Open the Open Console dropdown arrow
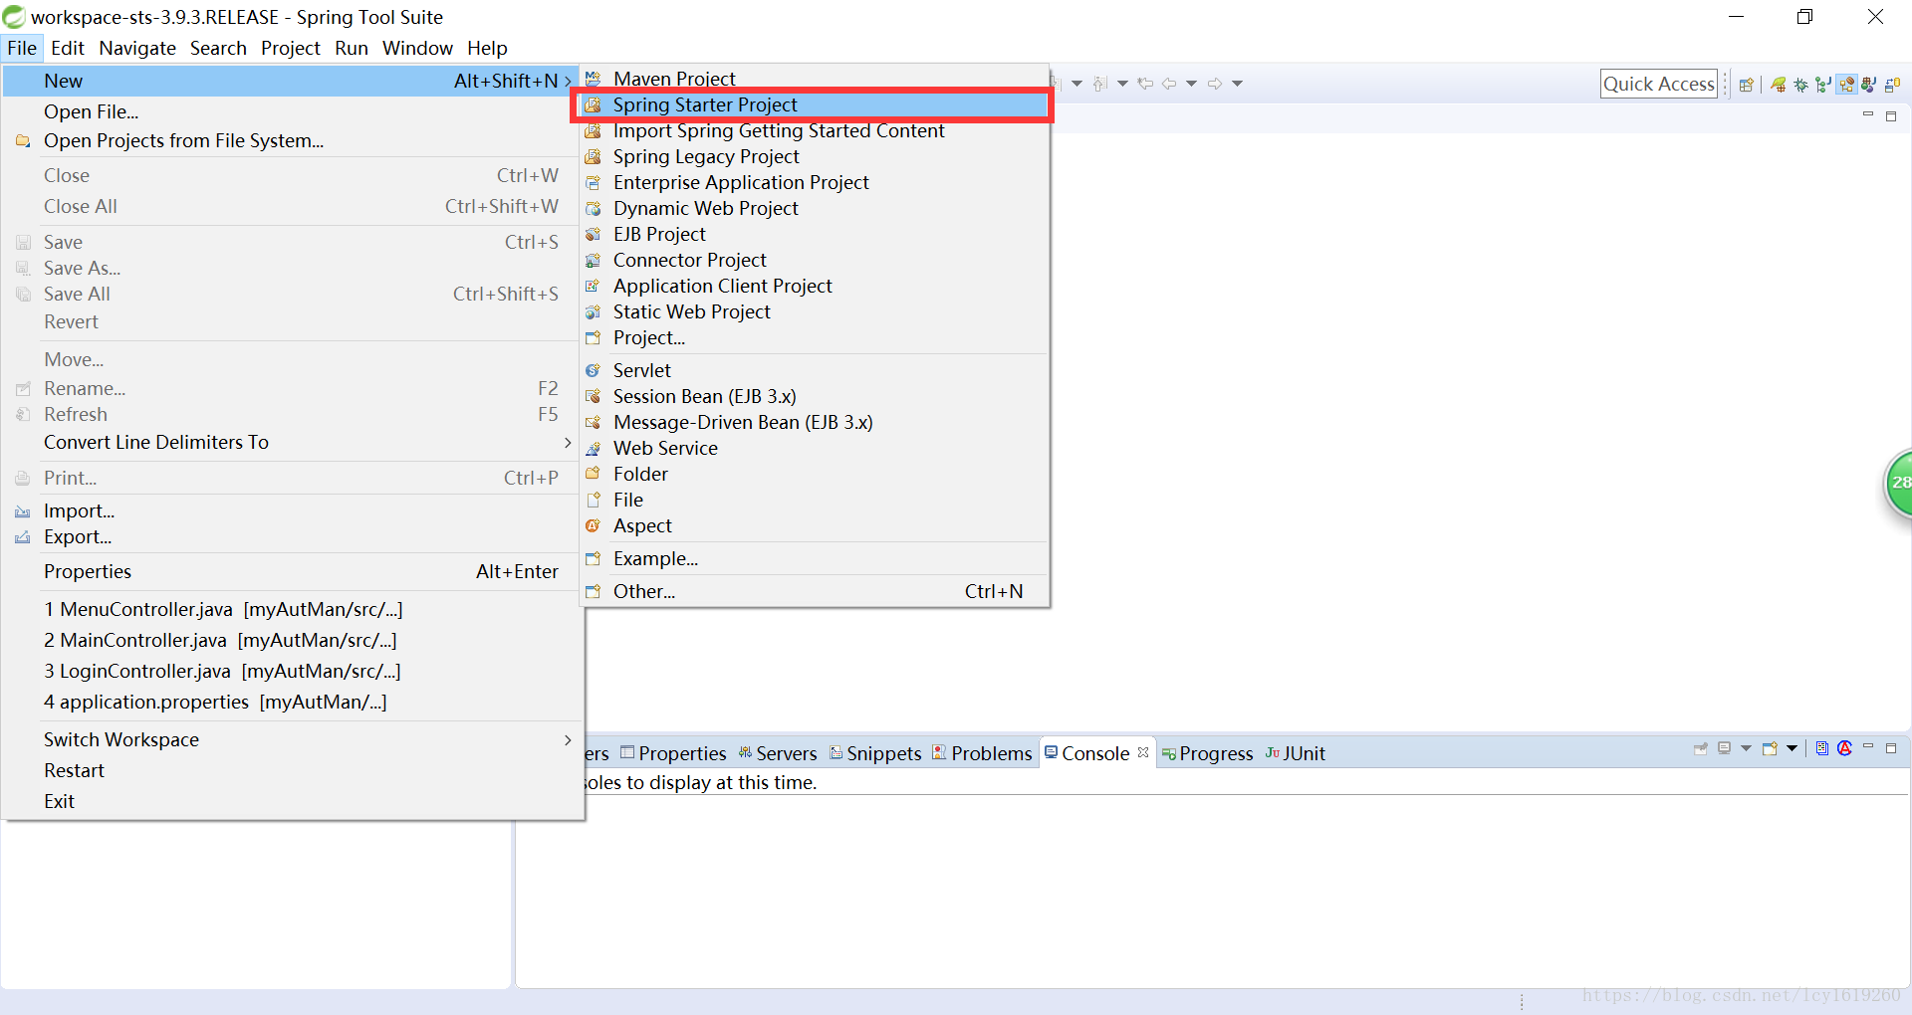The height and width of the screenshot is (1015, 1912). (x=1792, y=748)
